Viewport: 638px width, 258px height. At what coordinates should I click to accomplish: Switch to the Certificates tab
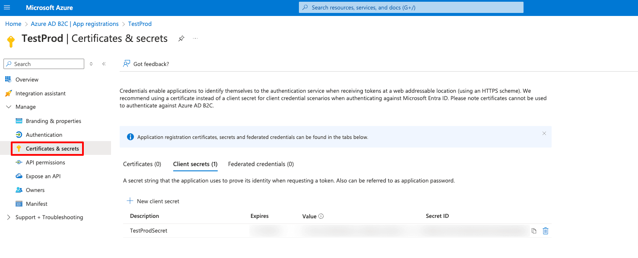coord(142,164)
